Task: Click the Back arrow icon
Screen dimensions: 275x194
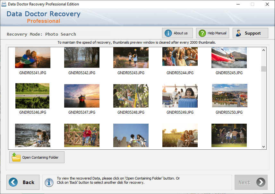Action: point(13,182)
